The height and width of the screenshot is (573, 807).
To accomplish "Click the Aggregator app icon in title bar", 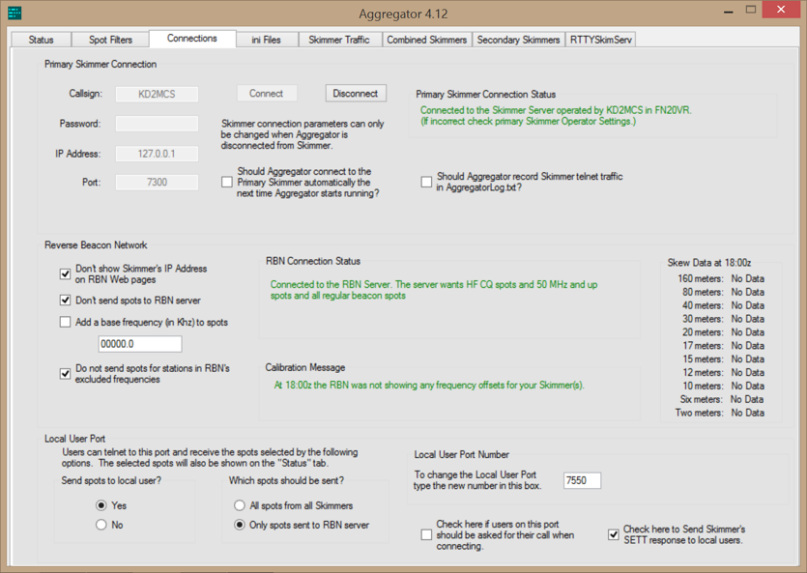I will point(14,14).
